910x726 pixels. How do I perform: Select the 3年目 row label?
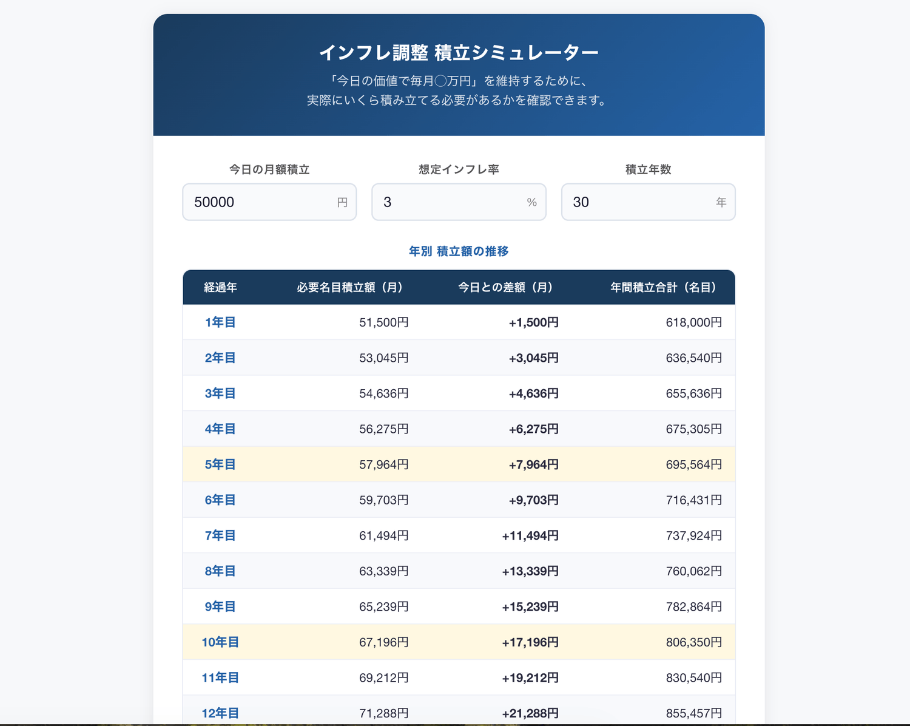pos(220,393)
